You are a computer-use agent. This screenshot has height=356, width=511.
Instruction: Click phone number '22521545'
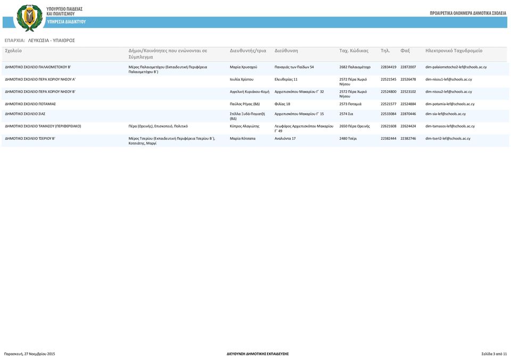point(389,79)
